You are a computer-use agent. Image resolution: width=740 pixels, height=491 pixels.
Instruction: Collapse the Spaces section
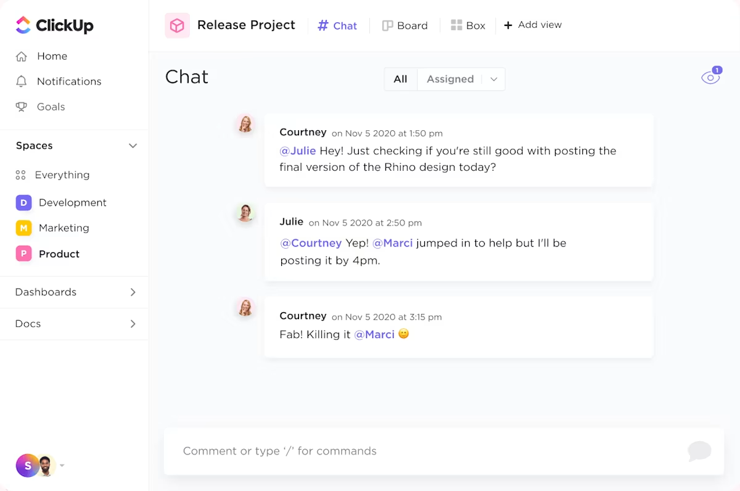tap(133, 146)
